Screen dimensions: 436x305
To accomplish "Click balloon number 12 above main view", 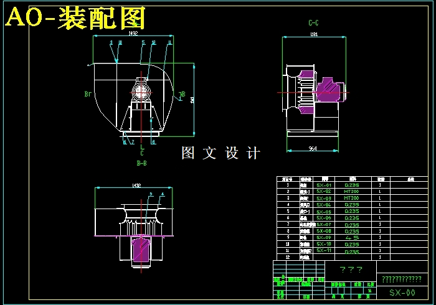I will 153,42.
